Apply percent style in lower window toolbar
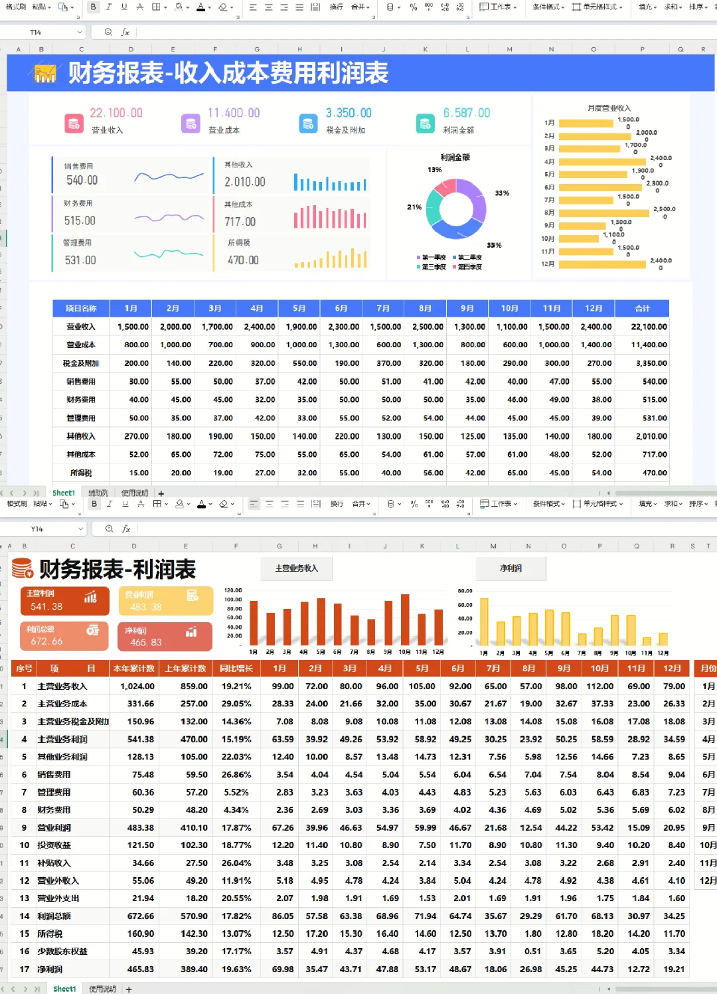This screenshot has width=717, height=994. pos(414,504)
